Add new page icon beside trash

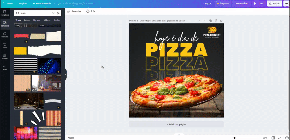click(x=222, y=21)
